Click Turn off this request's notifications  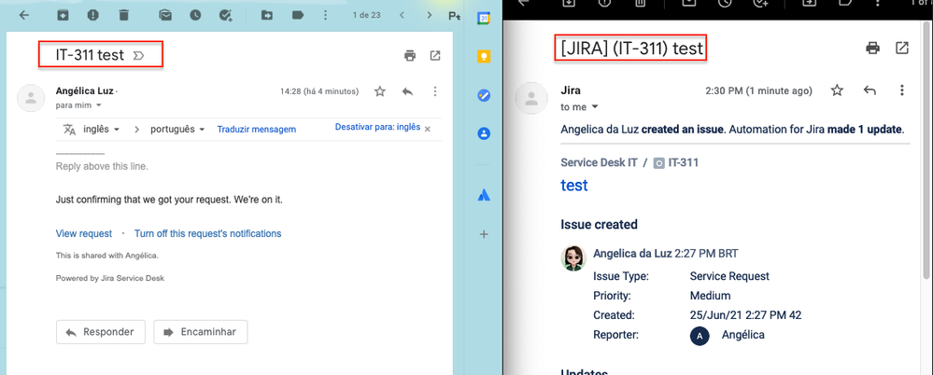click(x=207, y=233)
